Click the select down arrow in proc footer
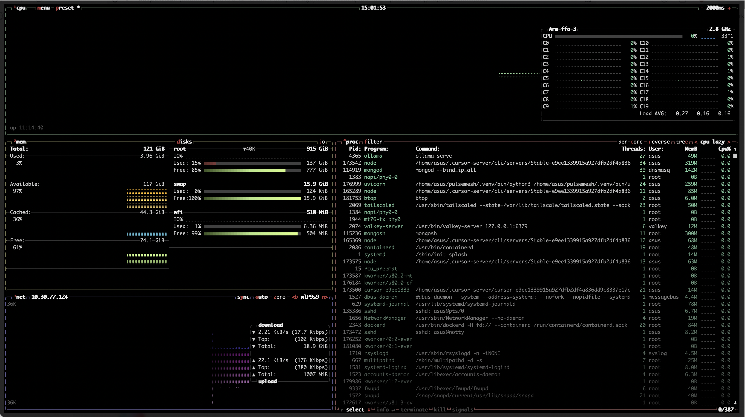 (x=369, y=410)
